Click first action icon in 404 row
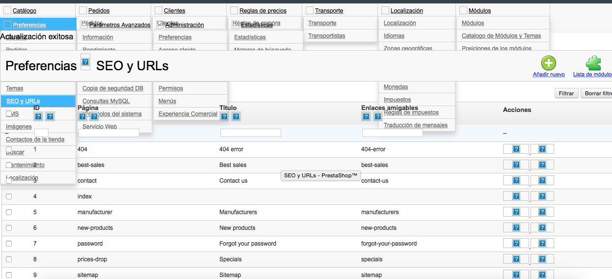The width and height of the screenshot is (612, 279). coord(516,149)
